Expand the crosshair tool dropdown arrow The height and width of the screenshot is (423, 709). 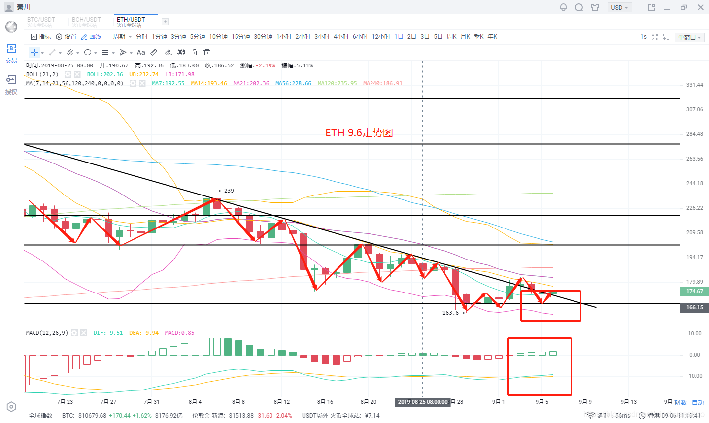(x=42, y=53)
